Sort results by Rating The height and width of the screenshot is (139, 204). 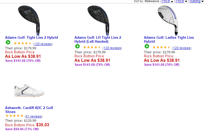[197, 1]
